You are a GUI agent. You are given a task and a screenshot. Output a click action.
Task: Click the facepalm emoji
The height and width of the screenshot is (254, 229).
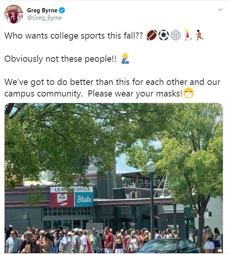click(x=125, y=58)
